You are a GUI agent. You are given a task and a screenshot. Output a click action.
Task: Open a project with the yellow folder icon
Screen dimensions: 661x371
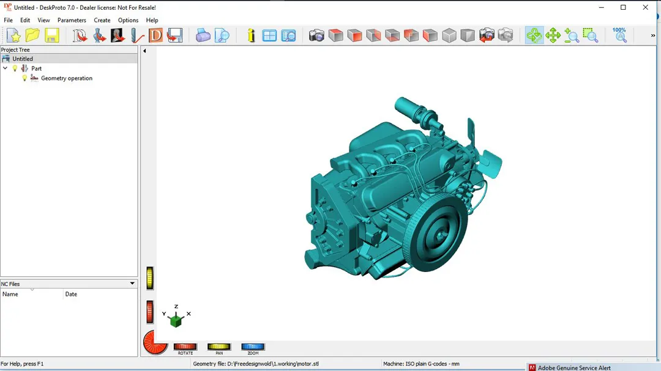[32, 35]
